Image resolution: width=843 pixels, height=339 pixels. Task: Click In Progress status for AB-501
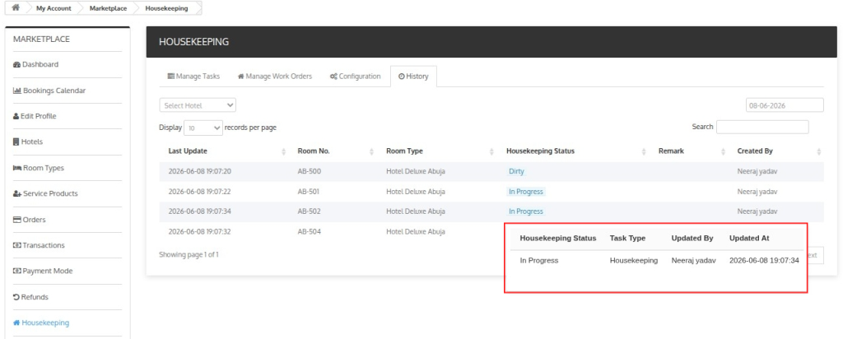tap(526, 192)
